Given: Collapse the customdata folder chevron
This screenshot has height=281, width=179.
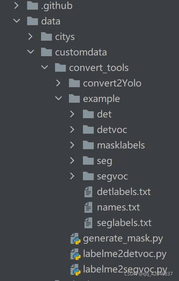Looking at the screenshot, I should tap(31, 52).
